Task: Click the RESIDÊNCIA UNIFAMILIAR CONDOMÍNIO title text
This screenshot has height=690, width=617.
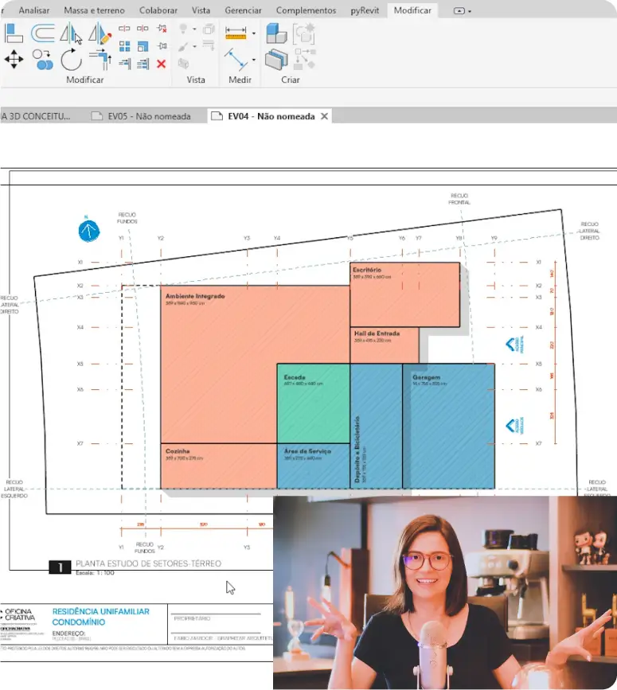Action: (x=101, y=617)
